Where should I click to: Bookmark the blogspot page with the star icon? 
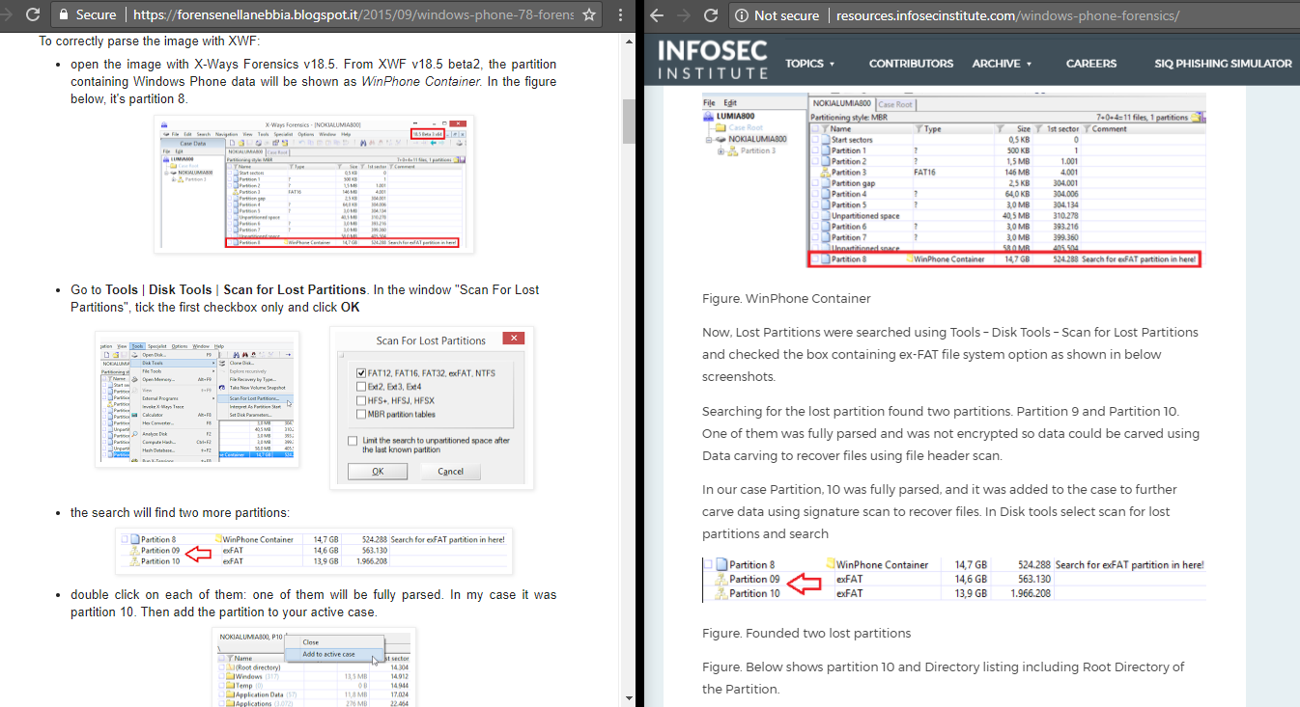[x=589, y=15]
